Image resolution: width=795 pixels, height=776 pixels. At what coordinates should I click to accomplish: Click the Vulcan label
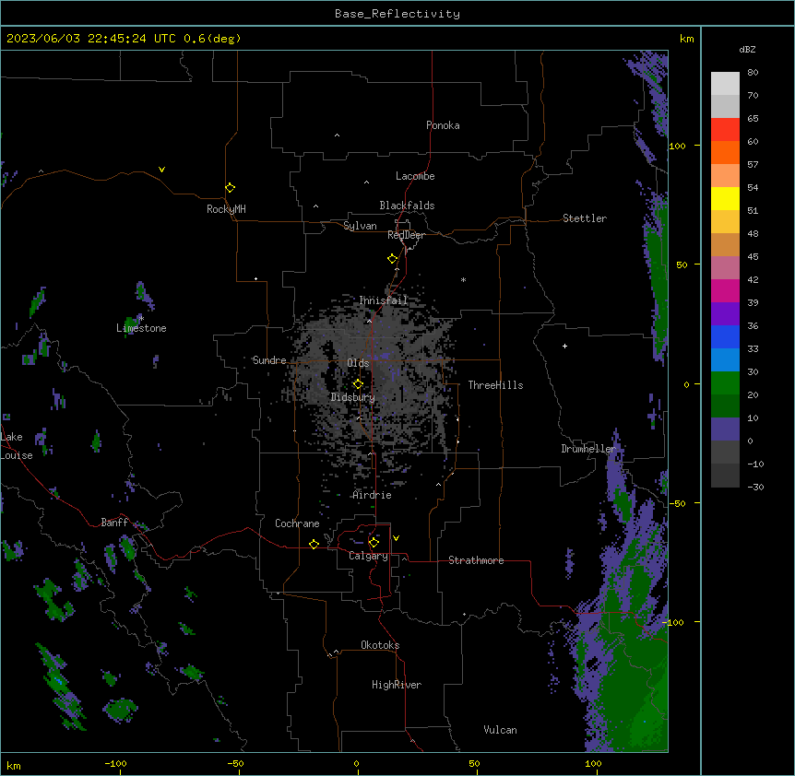500,730
